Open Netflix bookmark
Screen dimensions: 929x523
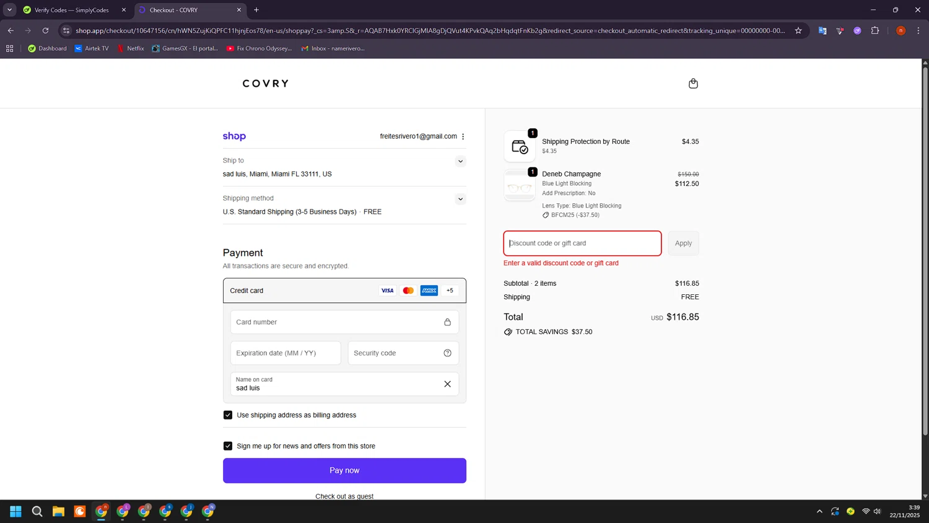131,48
